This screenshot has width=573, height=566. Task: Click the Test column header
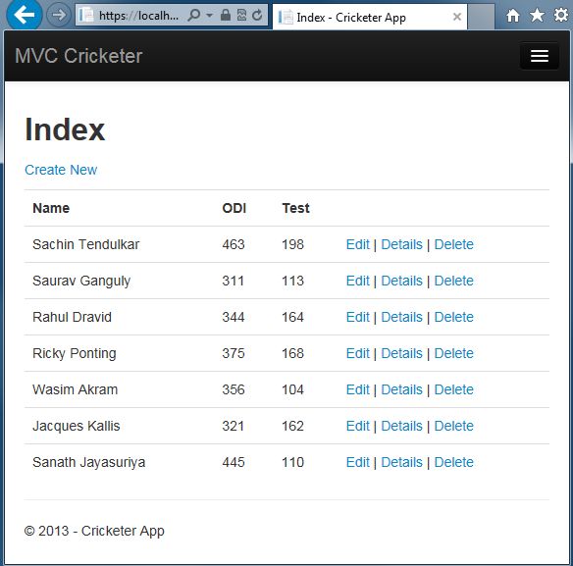pos(295,208)
